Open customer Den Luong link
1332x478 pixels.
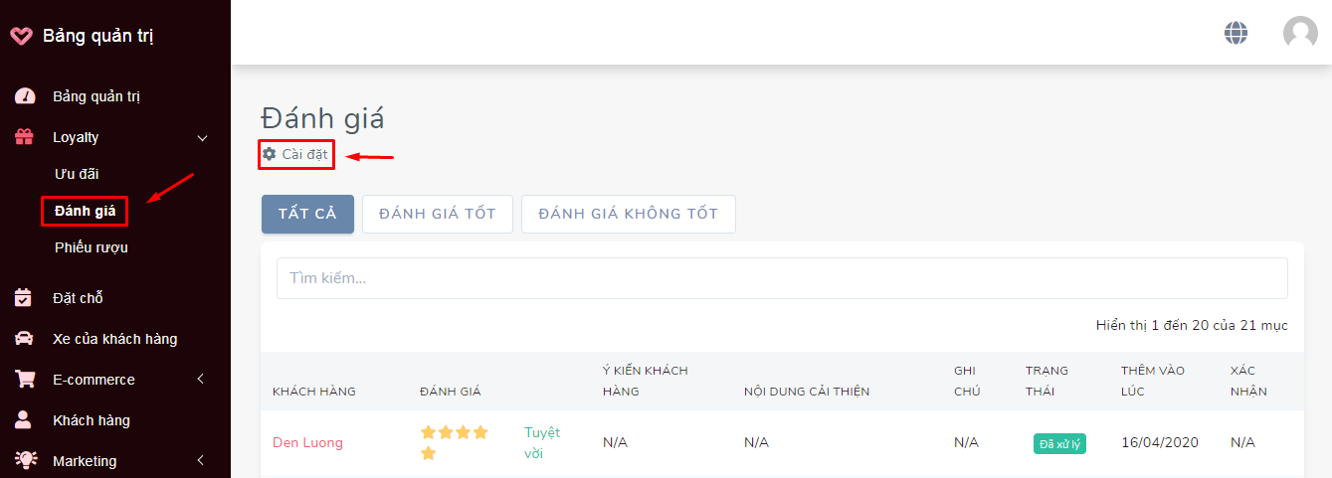pos(307,442)
